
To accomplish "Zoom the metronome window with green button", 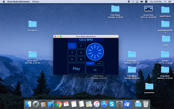I will tap(61, 37).
